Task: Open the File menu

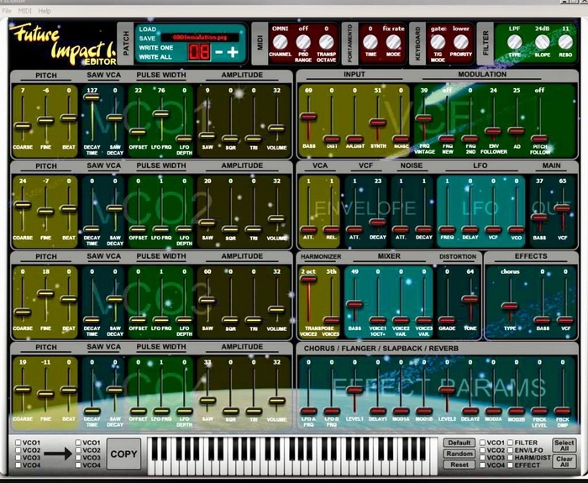Action: click(x=7, y=11)
